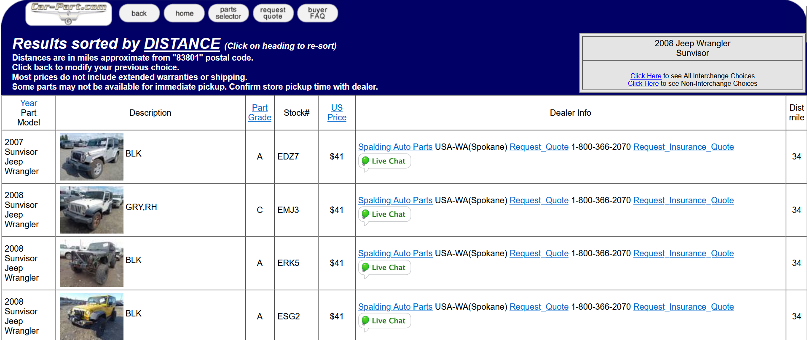Open the white 2008 Jeep GRY,RH photo
Image resolution: width=807 pixels, height=340 pixels.
92,210
